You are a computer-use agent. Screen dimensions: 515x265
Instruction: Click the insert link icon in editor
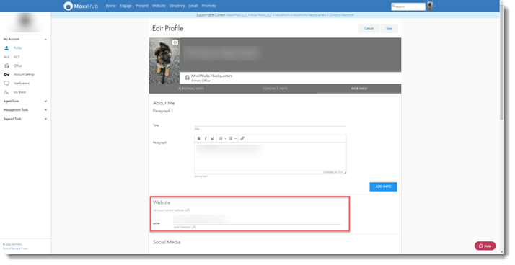242,139
